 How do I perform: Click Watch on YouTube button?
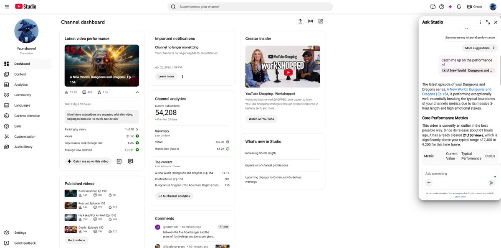(261, 119)
